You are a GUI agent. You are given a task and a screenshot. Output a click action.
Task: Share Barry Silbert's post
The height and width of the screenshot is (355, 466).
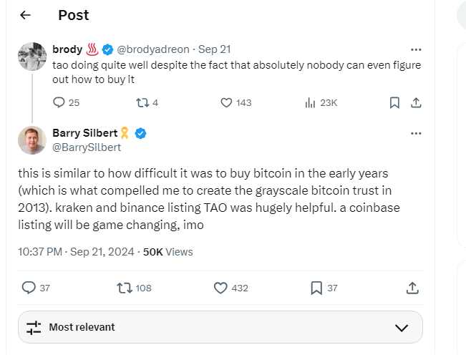click(x=412, y=288)
